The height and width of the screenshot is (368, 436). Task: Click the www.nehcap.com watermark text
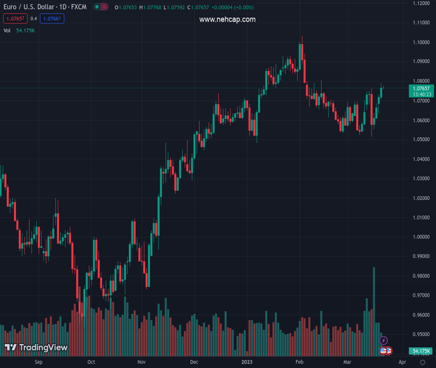point(227,20)
